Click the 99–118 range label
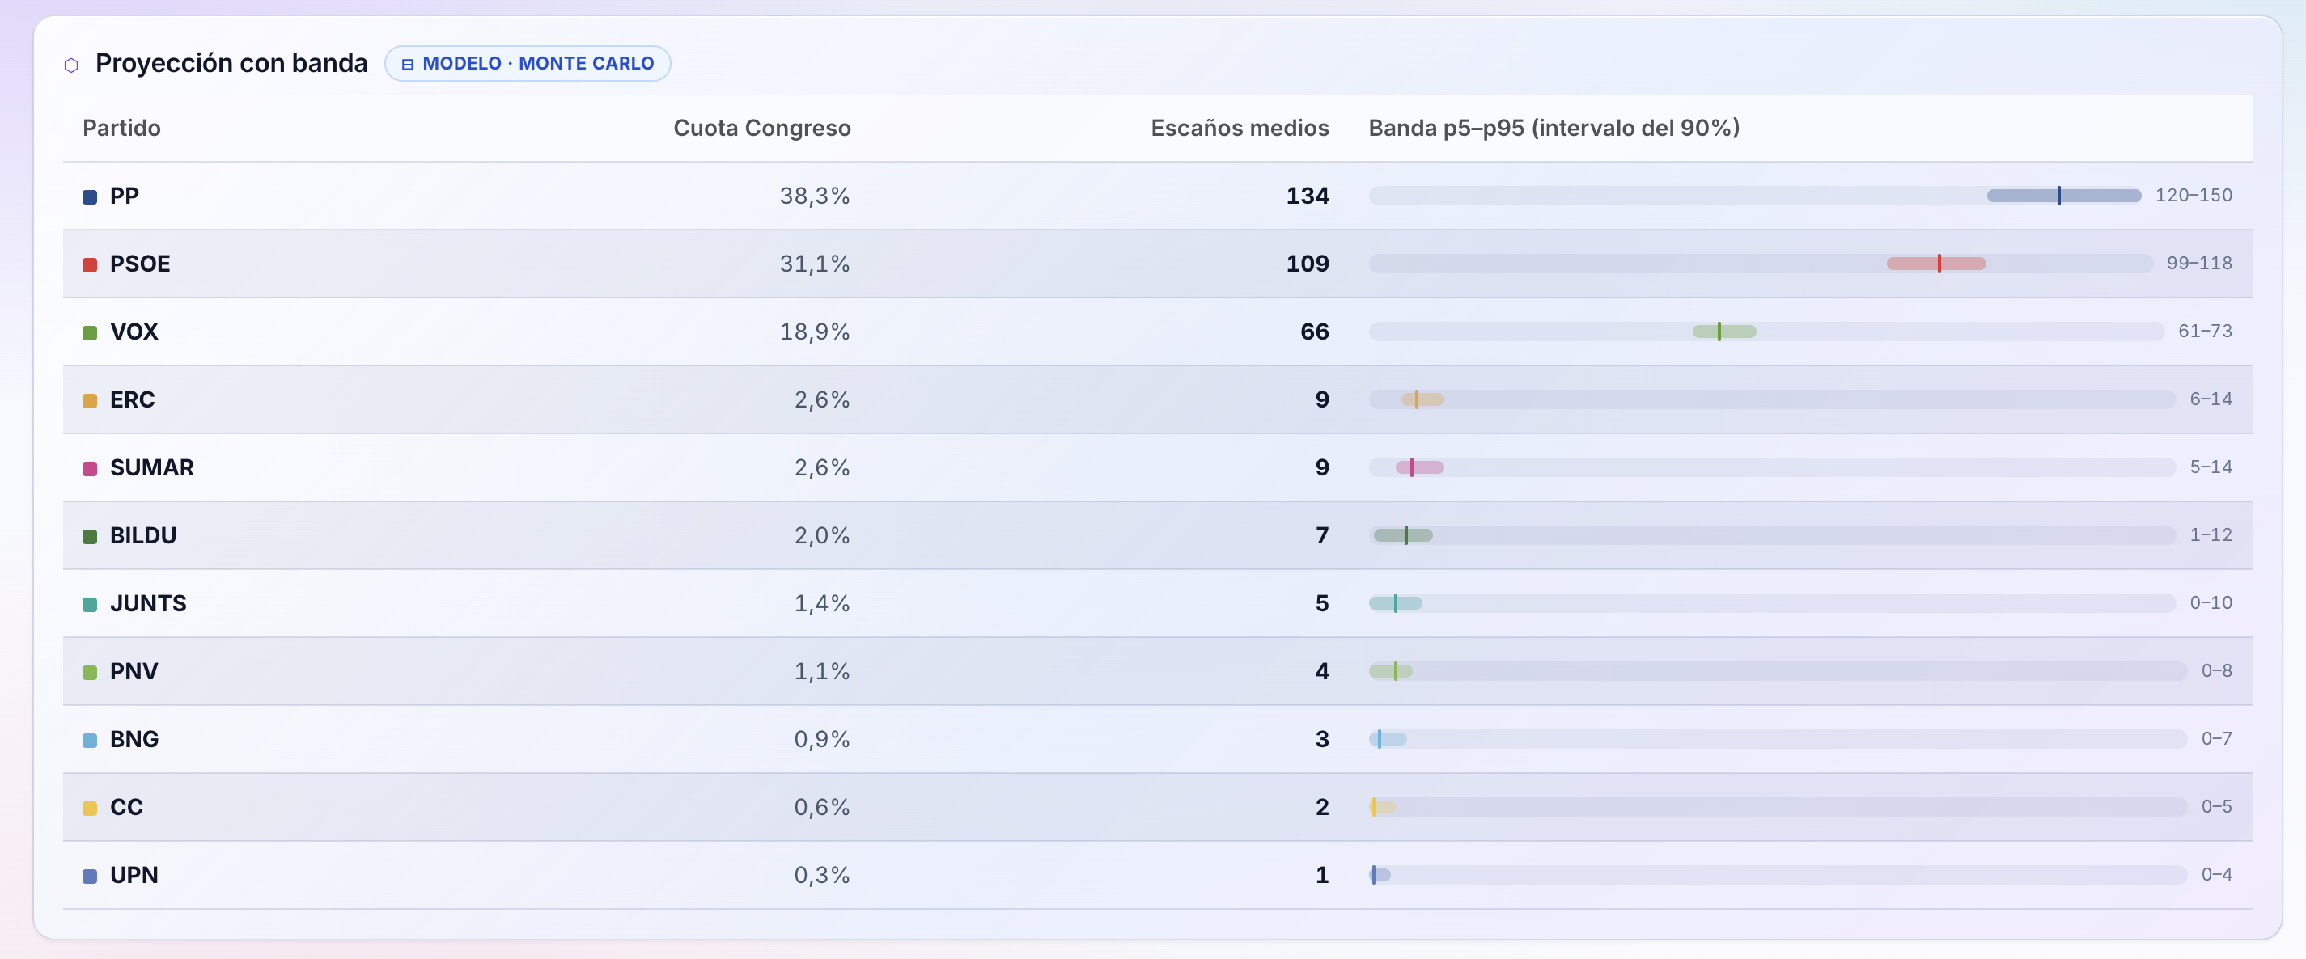 pos(2199,263)
